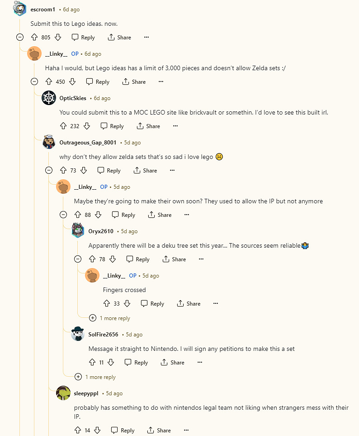Upvote escroom1's comment
Screen dimensions: 359x436
click(x=34, y=38)
